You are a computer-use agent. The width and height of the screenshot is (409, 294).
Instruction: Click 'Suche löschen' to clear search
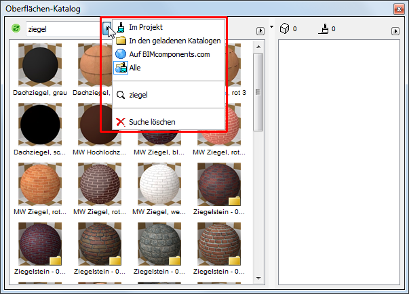coord(169,122)
